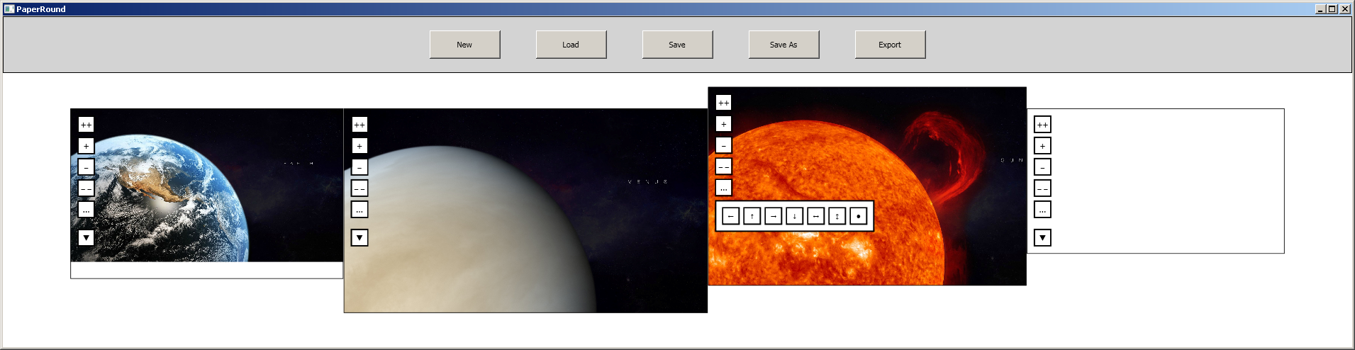Viewport: 1355px width, 350px height.
Task: Click the + icon on the Sun panel
Action: pyautogui.click(x=723, y=124)
